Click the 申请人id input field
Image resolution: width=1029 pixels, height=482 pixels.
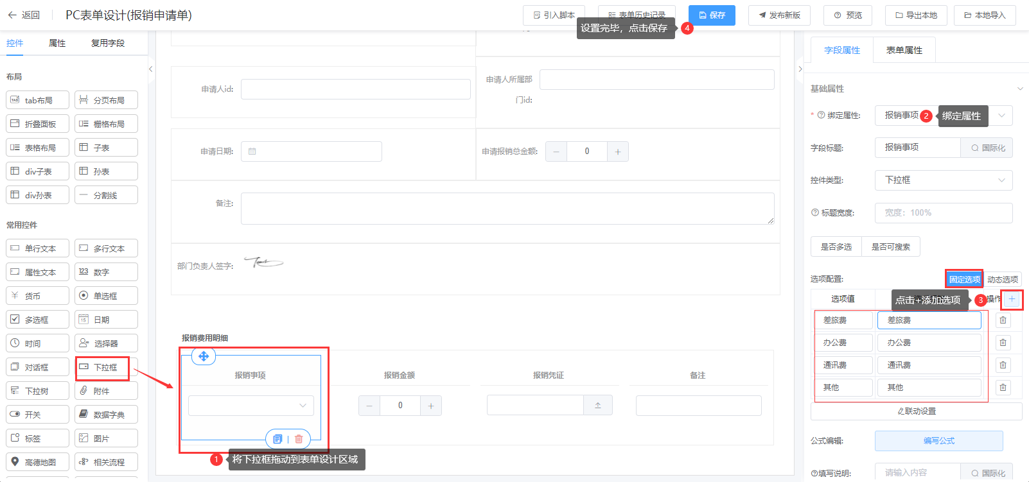pos(356,89)
